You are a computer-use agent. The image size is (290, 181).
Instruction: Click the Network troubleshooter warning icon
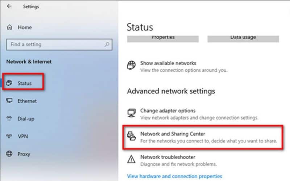(131, 159)
